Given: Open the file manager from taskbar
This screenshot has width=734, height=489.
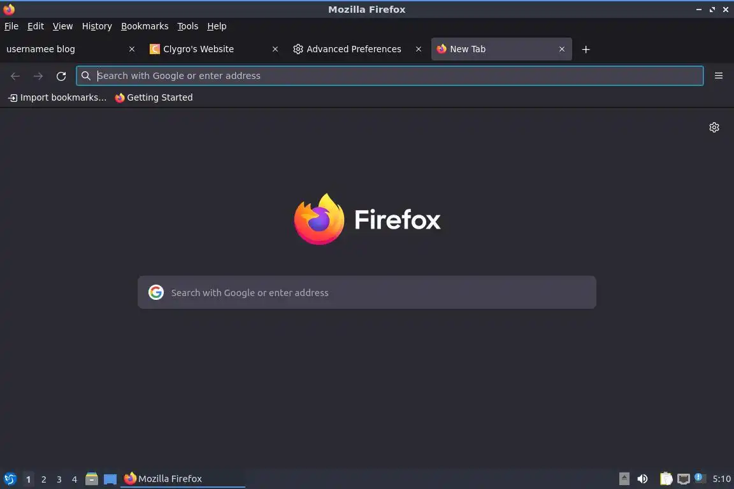Looking at the screenshot, I should [x=92, y=479].
